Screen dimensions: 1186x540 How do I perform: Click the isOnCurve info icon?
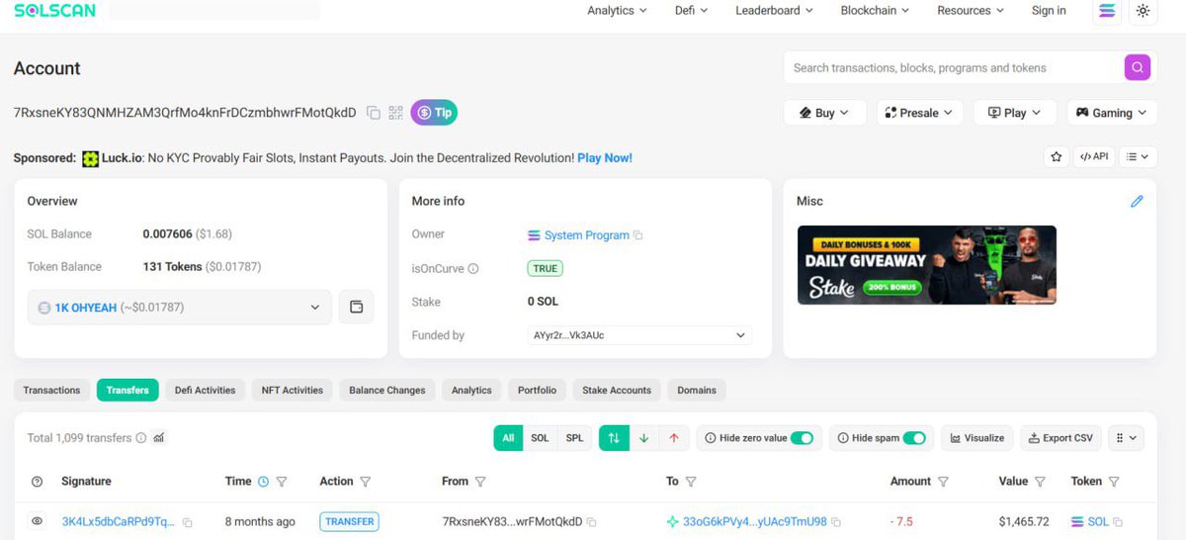pos(472,268)
